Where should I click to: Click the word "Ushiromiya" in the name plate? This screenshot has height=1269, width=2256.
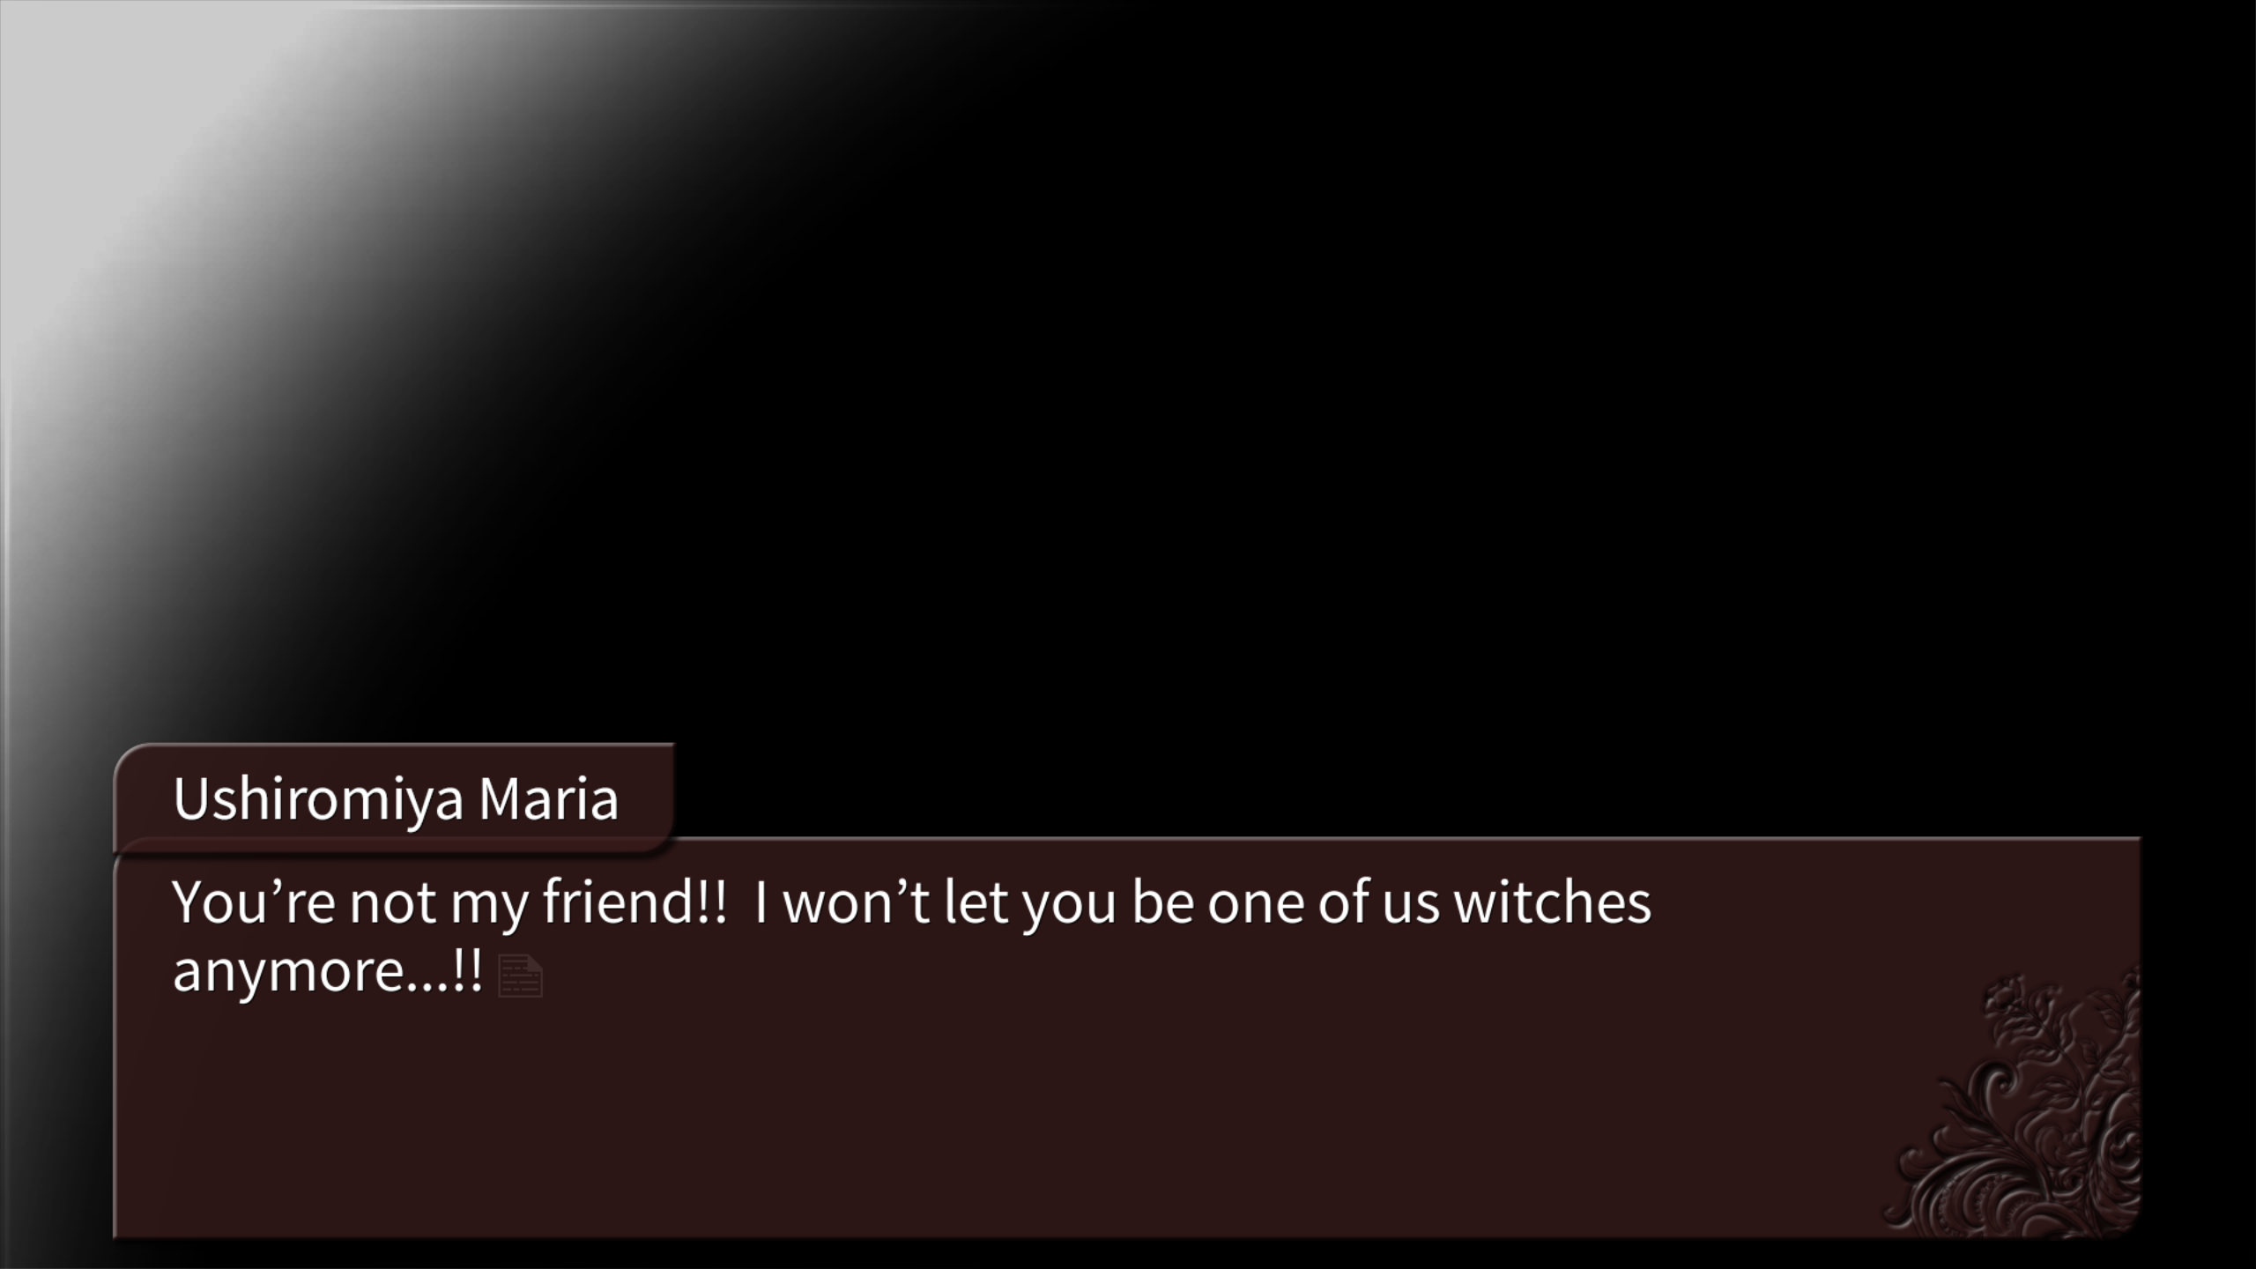(x=318, y=800)
